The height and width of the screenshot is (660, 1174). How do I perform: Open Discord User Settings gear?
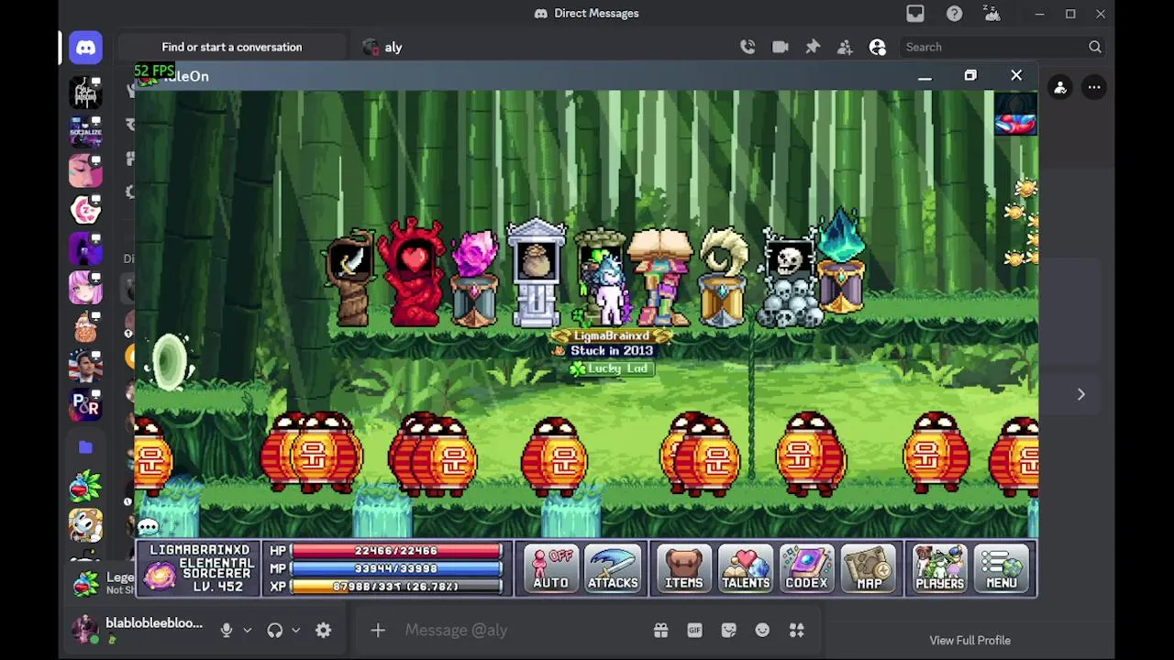pyautogui.click(x=323, y=630)
